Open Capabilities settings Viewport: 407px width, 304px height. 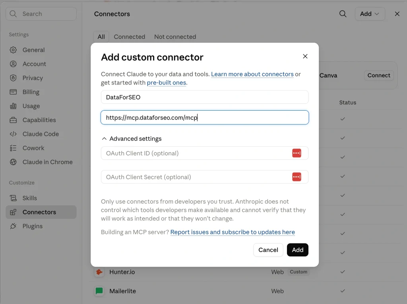click(41, 120)
